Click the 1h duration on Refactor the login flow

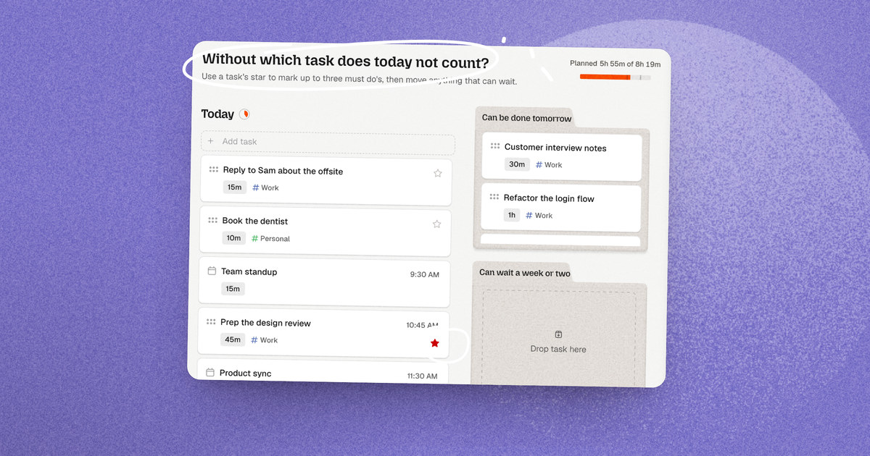point(512,215)
